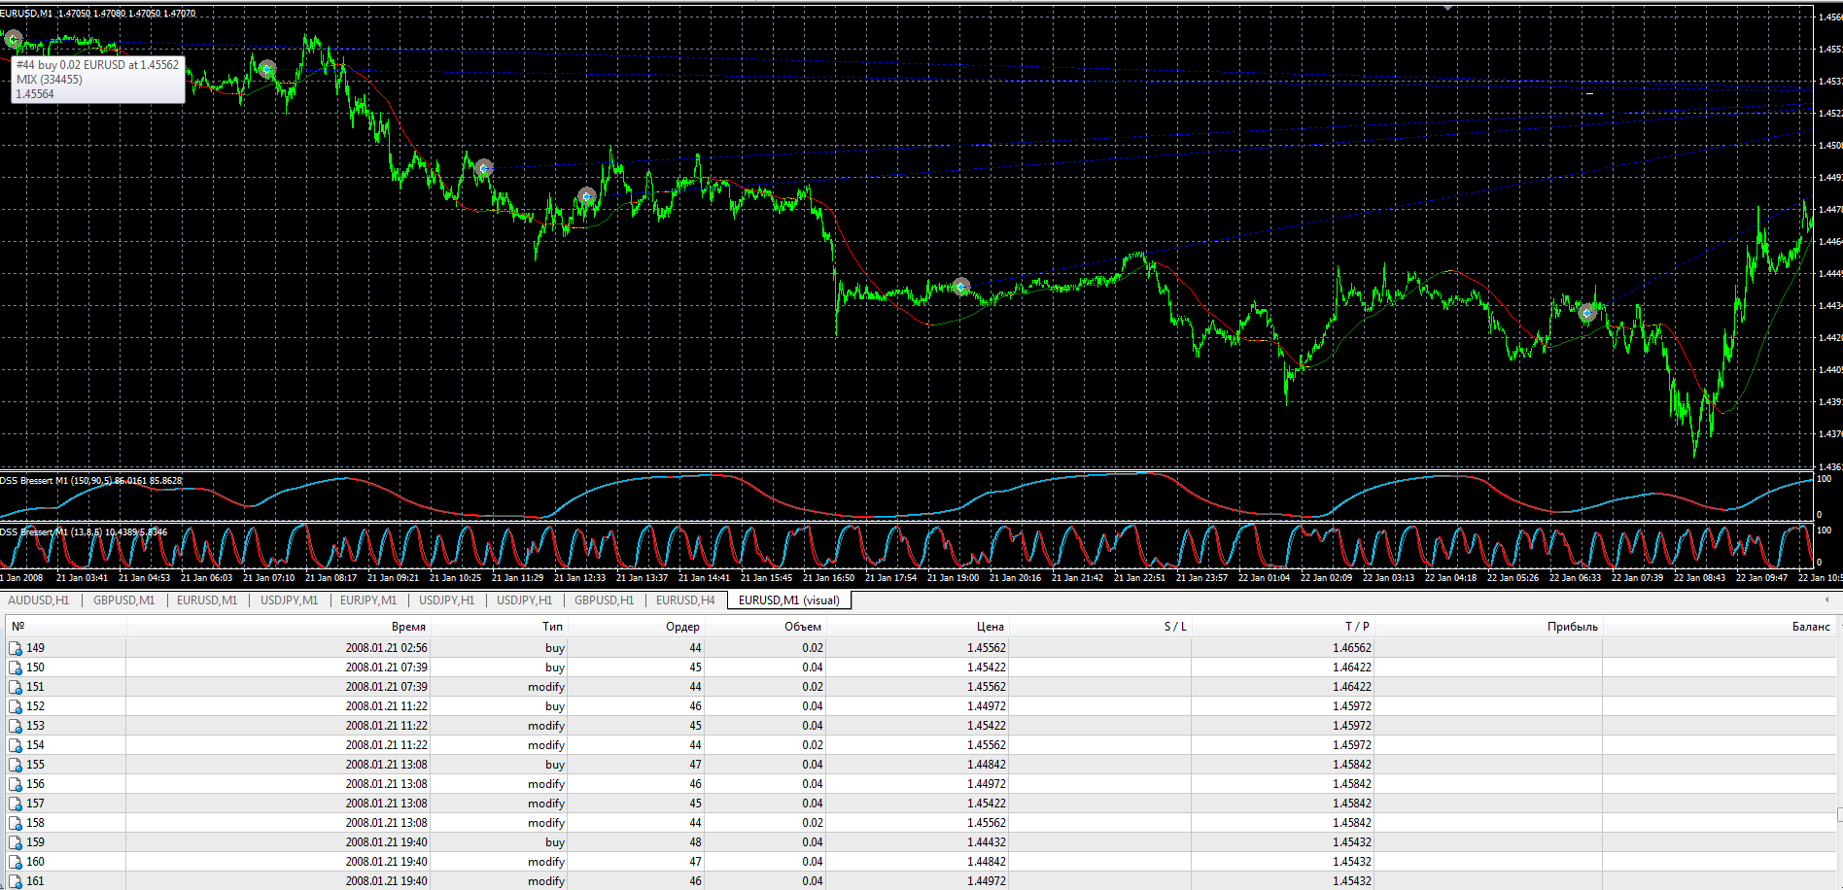Select the buy marker near 21 Jan 07:10
The width and height of the screenshot is (1843, 890).
pos(266,69)
